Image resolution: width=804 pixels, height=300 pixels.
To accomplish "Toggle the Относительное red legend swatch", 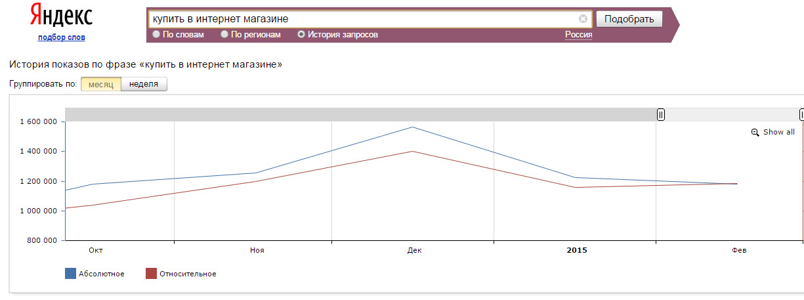I will point(151,274).
